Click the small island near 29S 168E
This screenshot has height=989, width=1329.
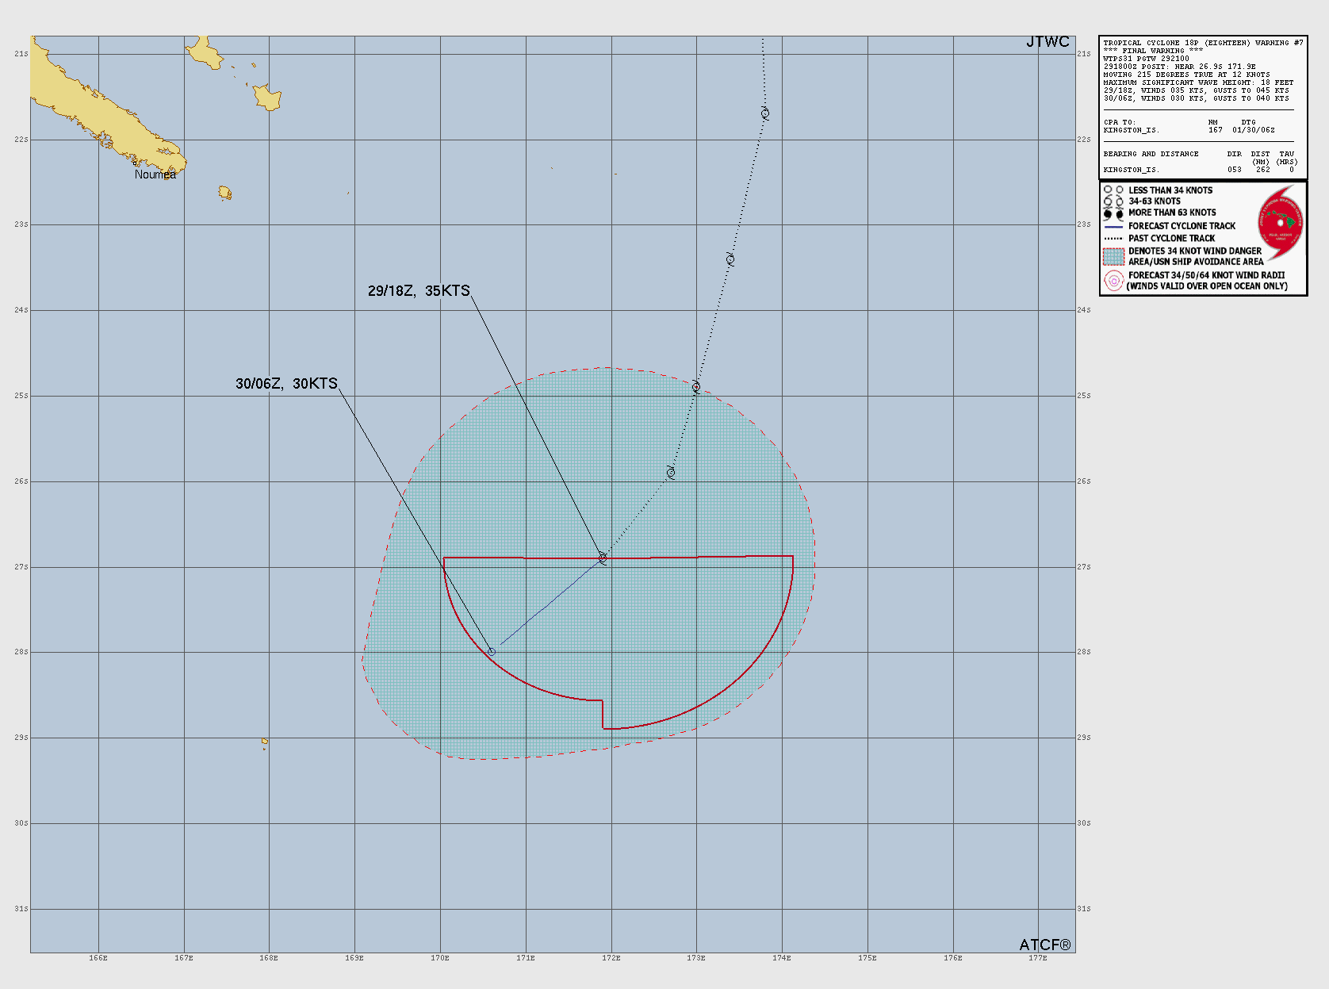tap(265, 742)
